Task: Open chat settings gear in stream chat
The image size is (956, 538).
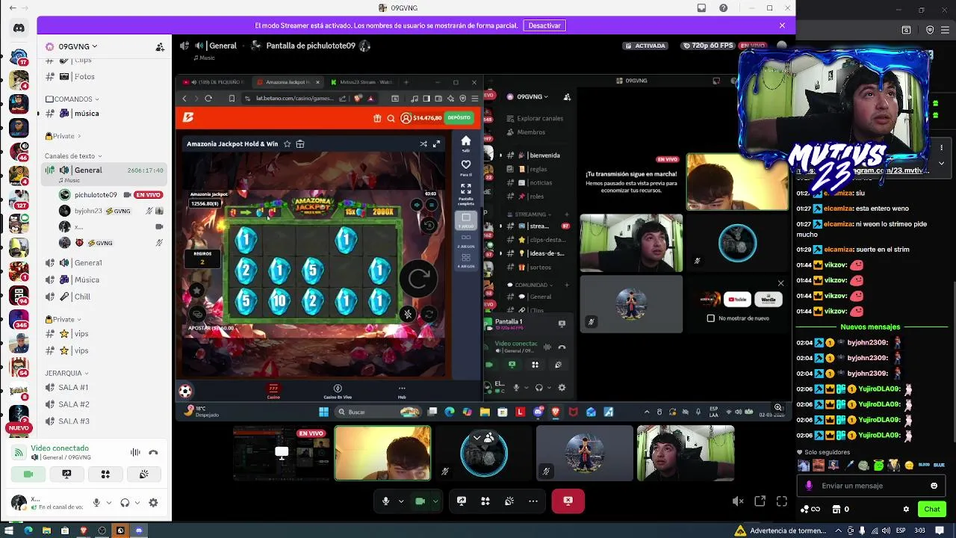Action: coord(906,510)
